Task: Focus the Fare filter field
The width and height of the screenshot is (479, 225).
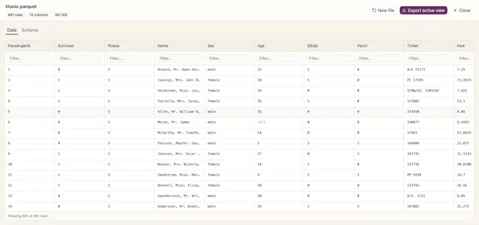Action: (465, 58)
